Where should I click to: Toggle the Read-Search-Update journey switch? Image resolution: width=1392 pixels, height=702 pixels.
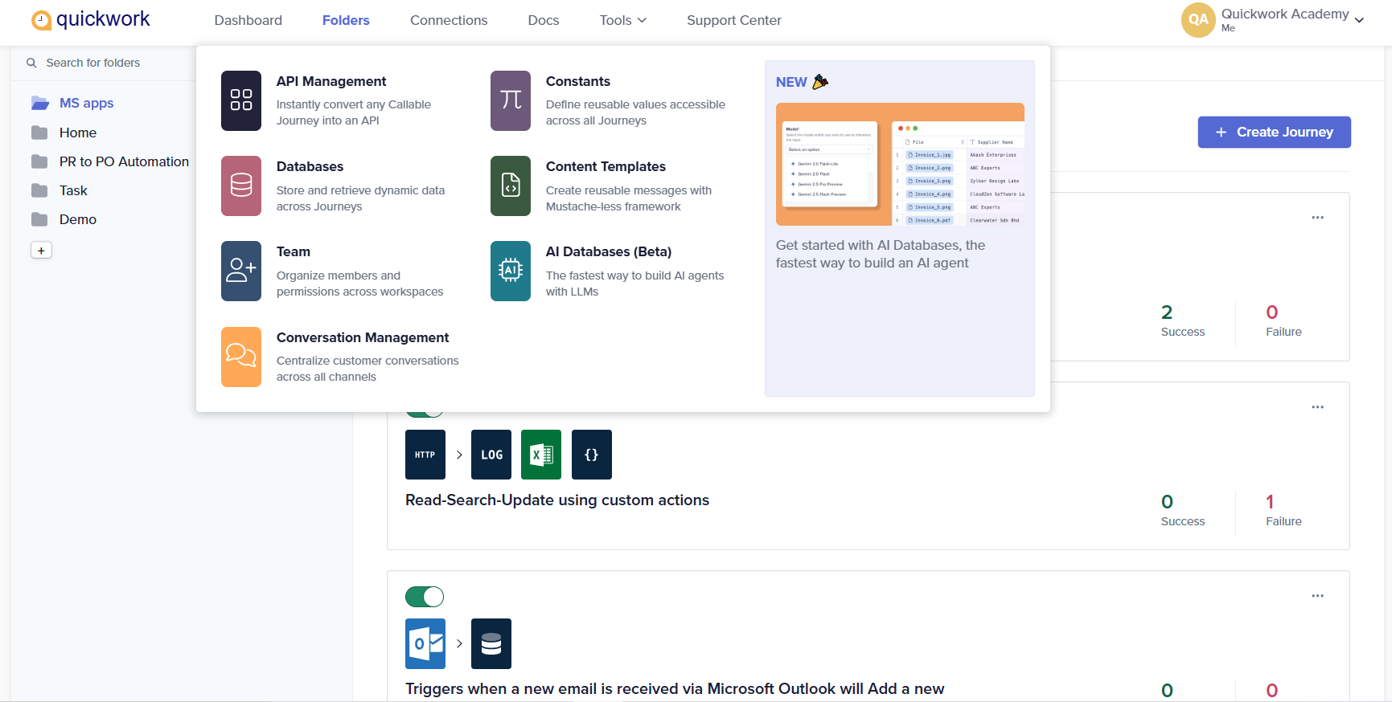point(425,414)
